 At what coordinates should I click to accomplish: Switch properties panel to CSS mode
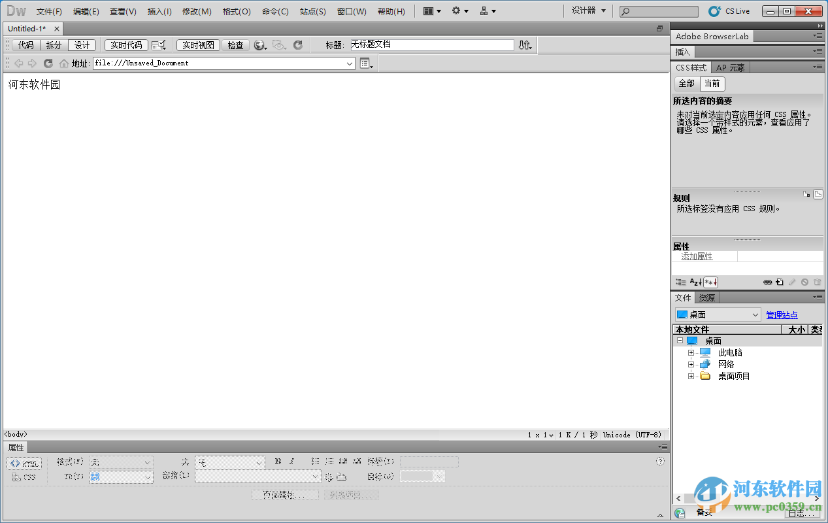tap(25, 477)
